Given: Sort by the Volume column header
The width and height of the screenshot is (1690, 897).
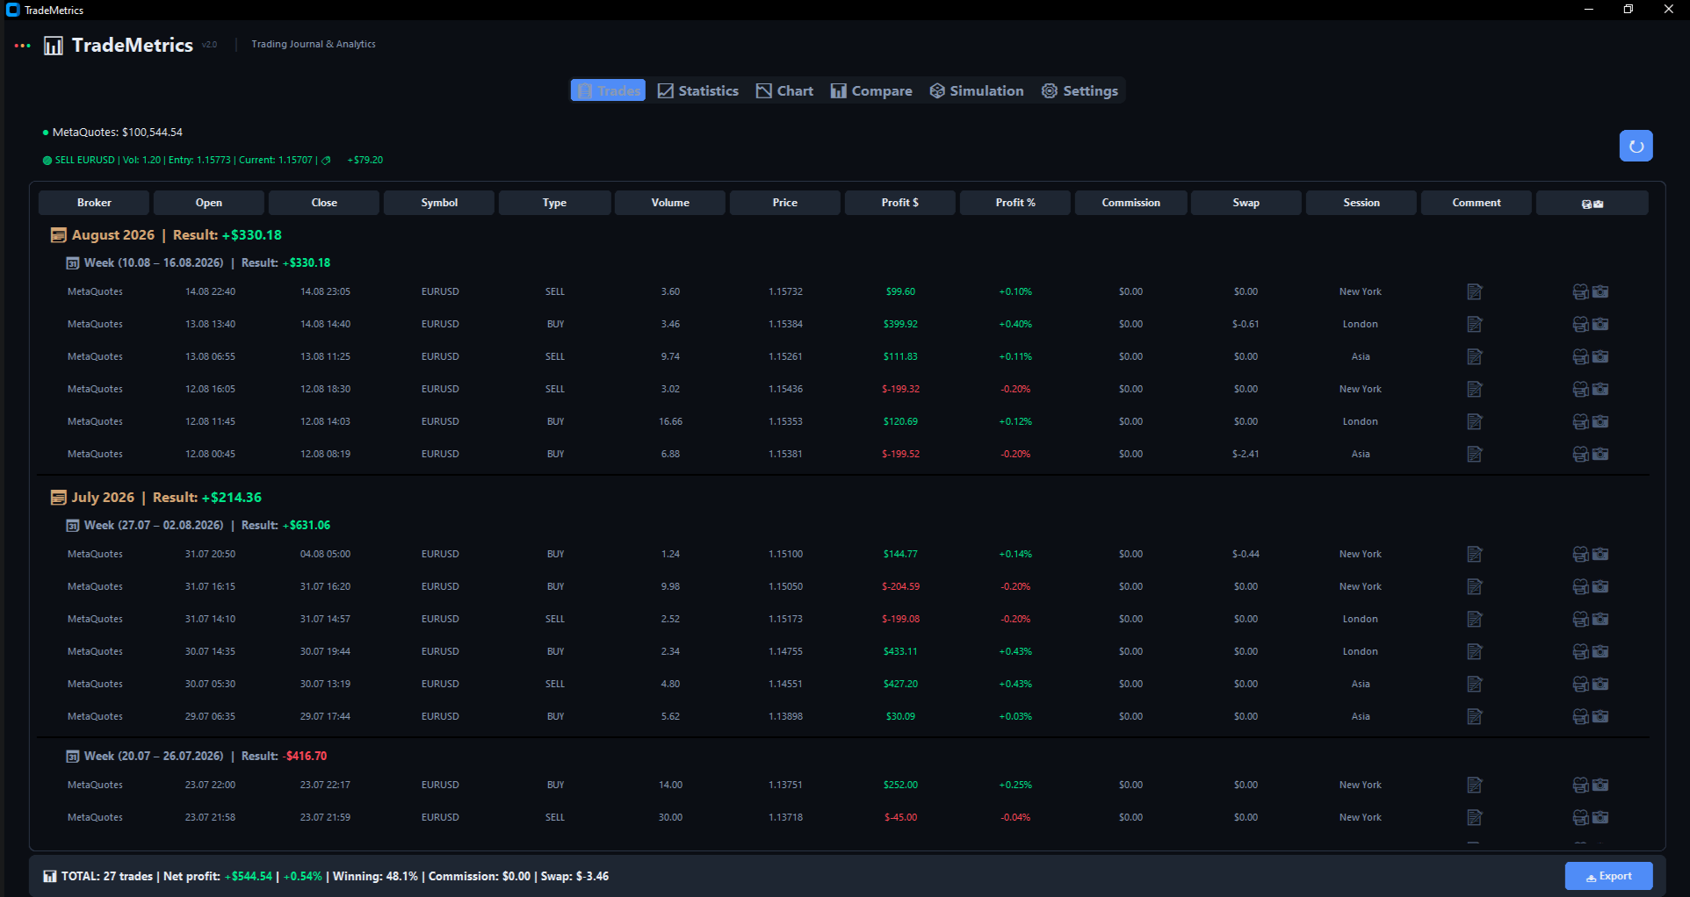Looking at the screenshot, I should click(x=670, y=203).
